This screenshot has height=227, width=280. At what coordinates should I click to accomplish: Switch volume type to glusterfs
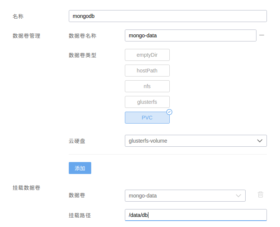pyautogui.click(x=147, y=102)
